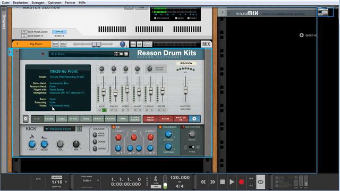This screenshot has height=191, width=340.
Task: Click the square icon left of Kick tab
Action: click(25, 119)
